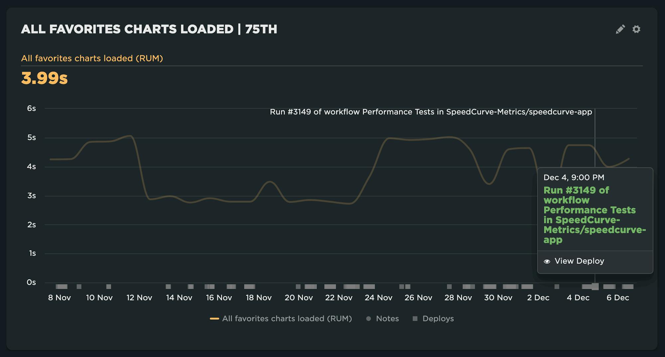The width and height of the screenshot is (665, 357).
Task: Click the orange metric label above 3.99s
Action: (92, 59)
